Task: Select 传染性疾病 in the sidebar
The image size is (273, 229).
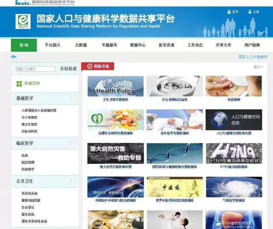Action: tap(29, 194)
